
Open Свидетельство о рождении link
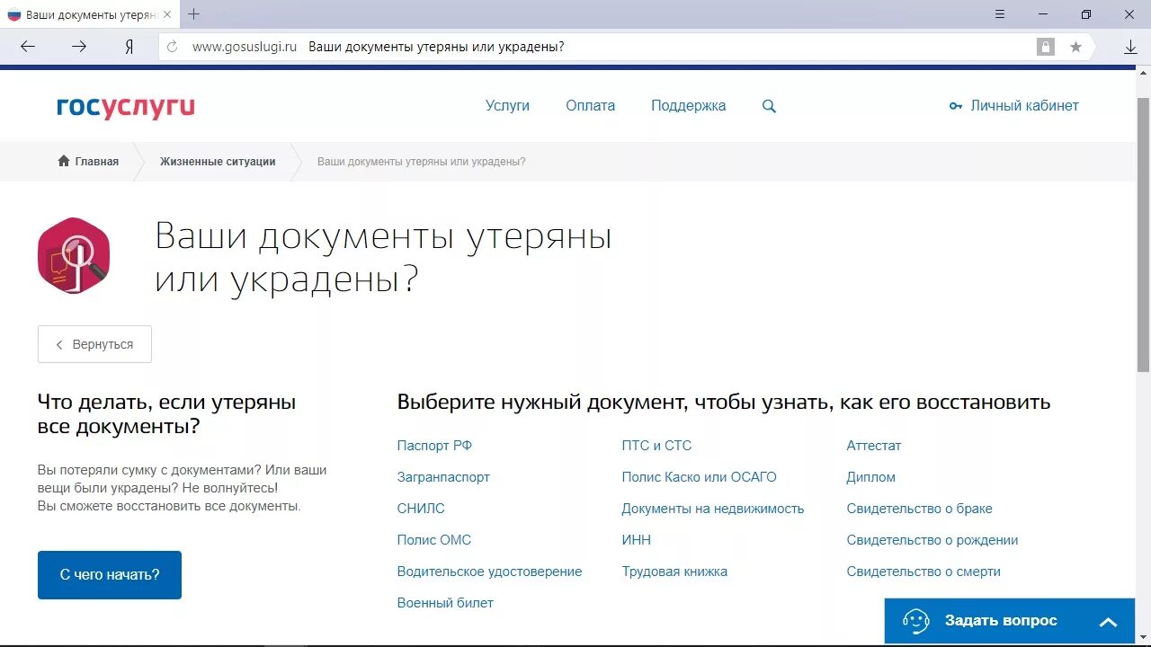click(932, 540)
